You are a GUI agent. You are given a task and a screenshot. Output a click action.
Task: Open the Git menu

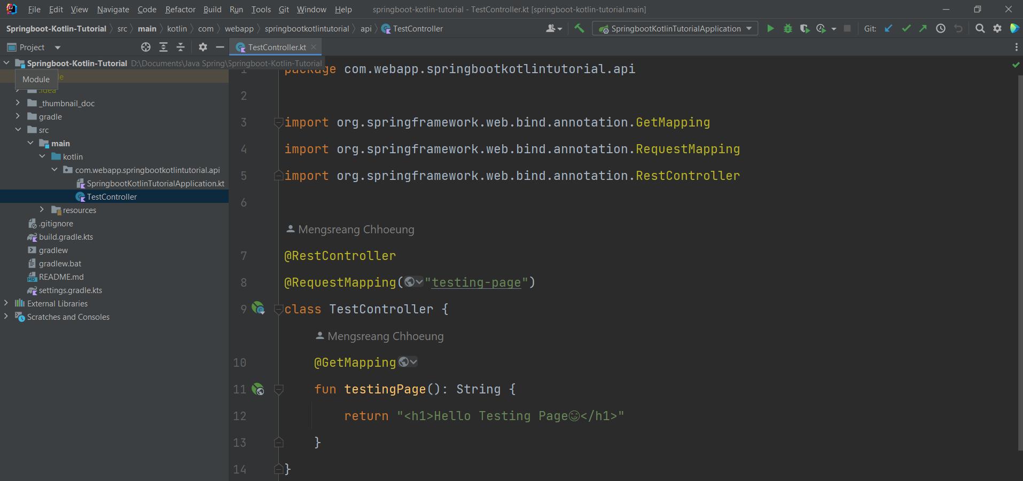(284, 9)
